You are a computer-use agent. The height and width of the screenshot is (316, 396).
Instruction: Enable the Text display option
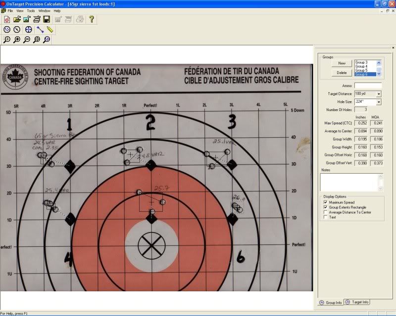click(x=326, y=217)
